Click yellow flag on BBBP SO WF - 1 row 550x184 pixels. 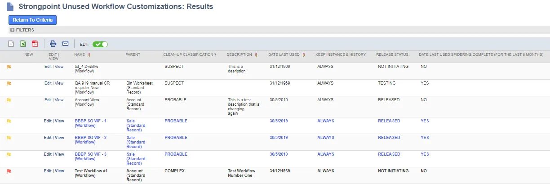[x=9, y=121]
